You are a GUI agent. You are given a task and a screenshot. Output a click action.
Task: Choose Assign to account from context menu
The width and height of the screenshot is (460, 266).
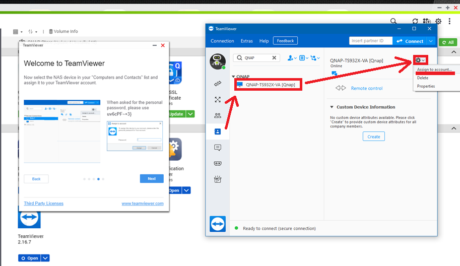[434, 70]
